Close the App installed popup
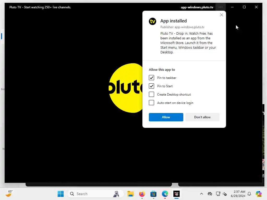Viewport: 267px width, 200px height. pyautogui.click(x=221, y=15)
